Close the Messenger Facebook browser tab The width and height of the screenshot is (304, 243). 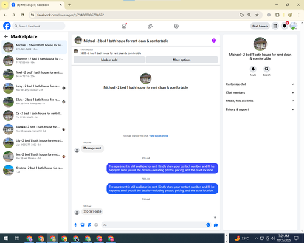coord(61,5)
